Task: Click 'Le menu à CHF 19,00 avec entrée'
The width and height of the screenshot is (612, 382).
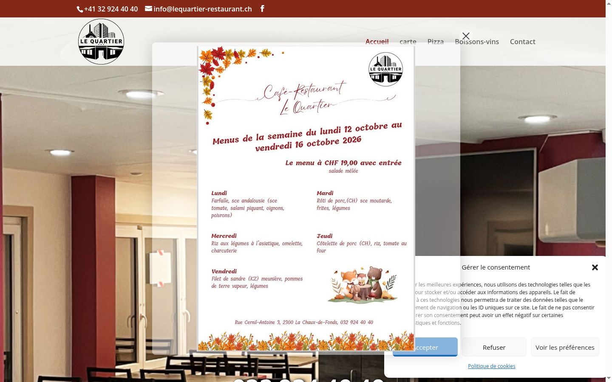Action: pyautogui.click(x=343, y=163)
